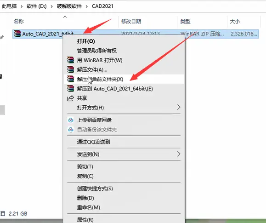Expand the chevron after 软件 (D:) in breadcrumb
This screenshot has width=266, height=223.
click(51, 6)
